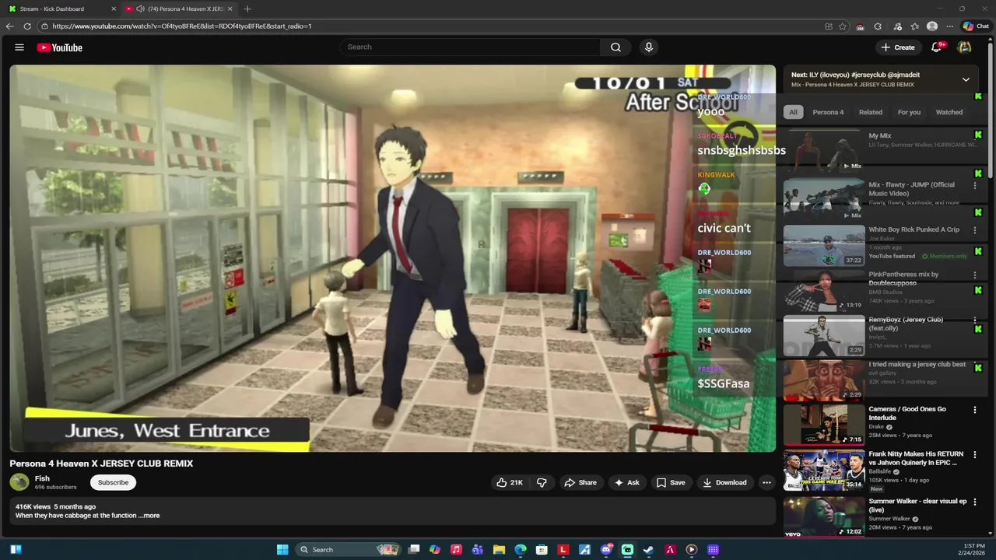The width and height of the screenshot is (996, 560).
Task: Open YouTube notifications bell
Action: [x=937, y=47]
